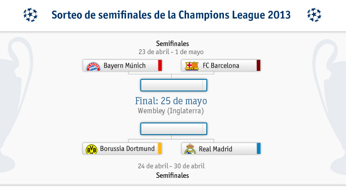Click the "Final: 25 de mayo" heading

171,101
